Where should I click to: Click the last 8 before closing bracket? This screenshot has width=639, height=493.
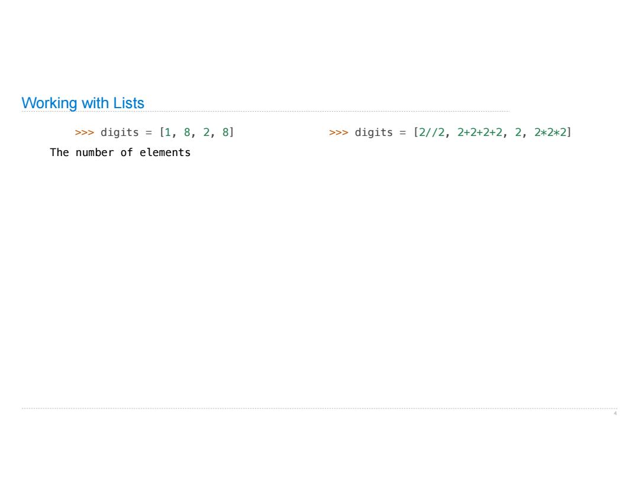click(225, 132)
